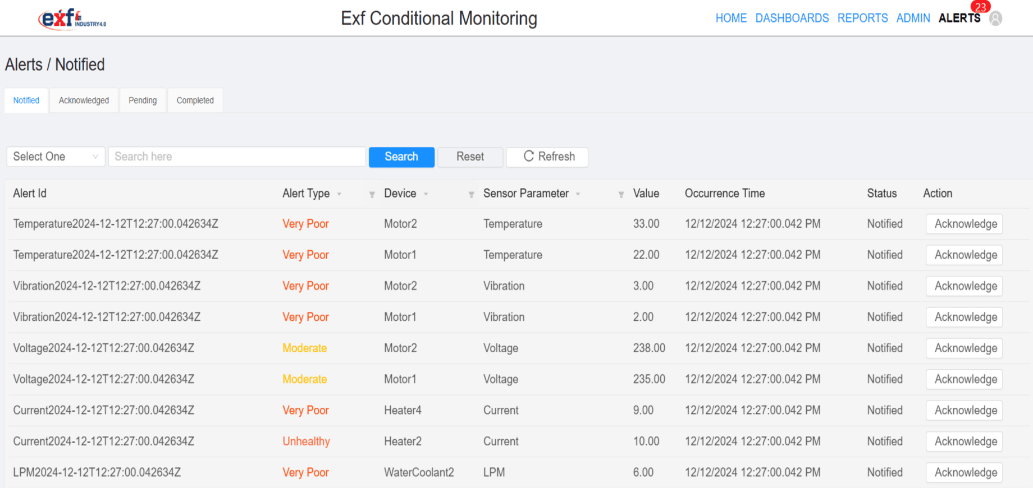Image resolution: width=1033 pixels, height=488 pixels.
Task: Click the Alert Id column header
Action: pyautogui.click(x=30, y=194)
